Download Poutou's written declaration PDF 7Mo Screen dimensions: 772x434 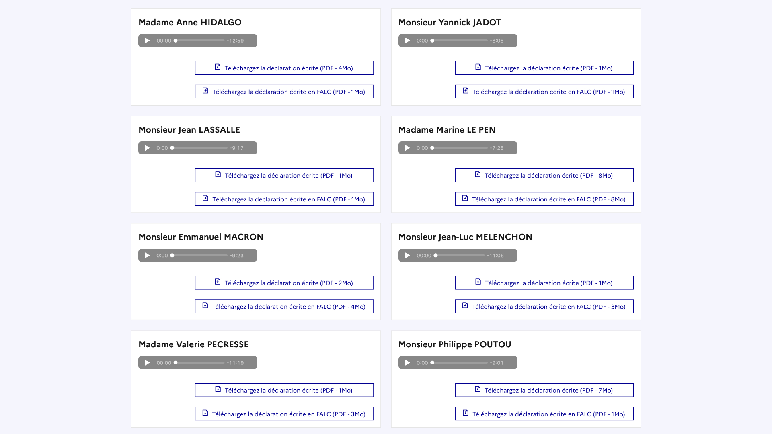point(544,390)
